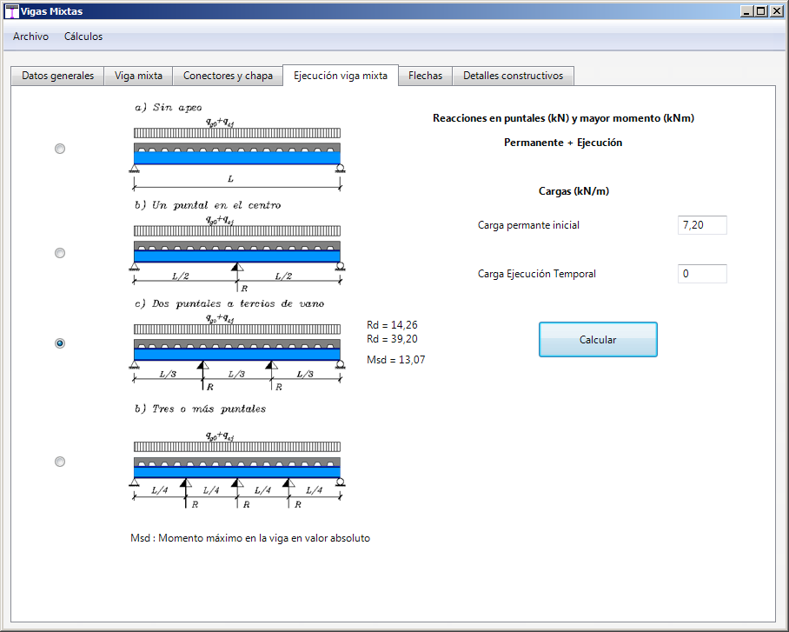Open the Detalles constructivos tab
Screen dimensions: 789x632
pos(514,76)
